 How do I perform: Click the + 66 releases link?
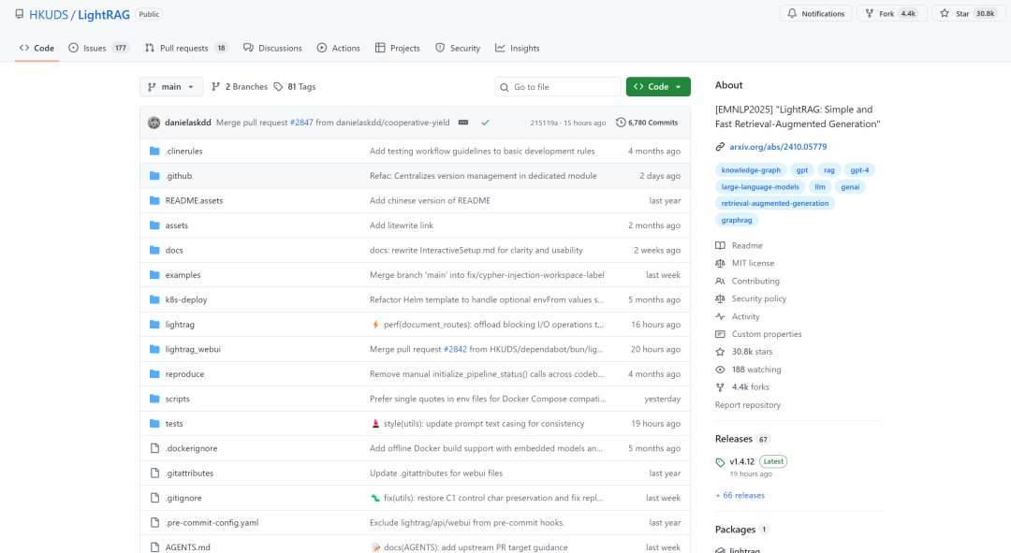pos(740,495)
